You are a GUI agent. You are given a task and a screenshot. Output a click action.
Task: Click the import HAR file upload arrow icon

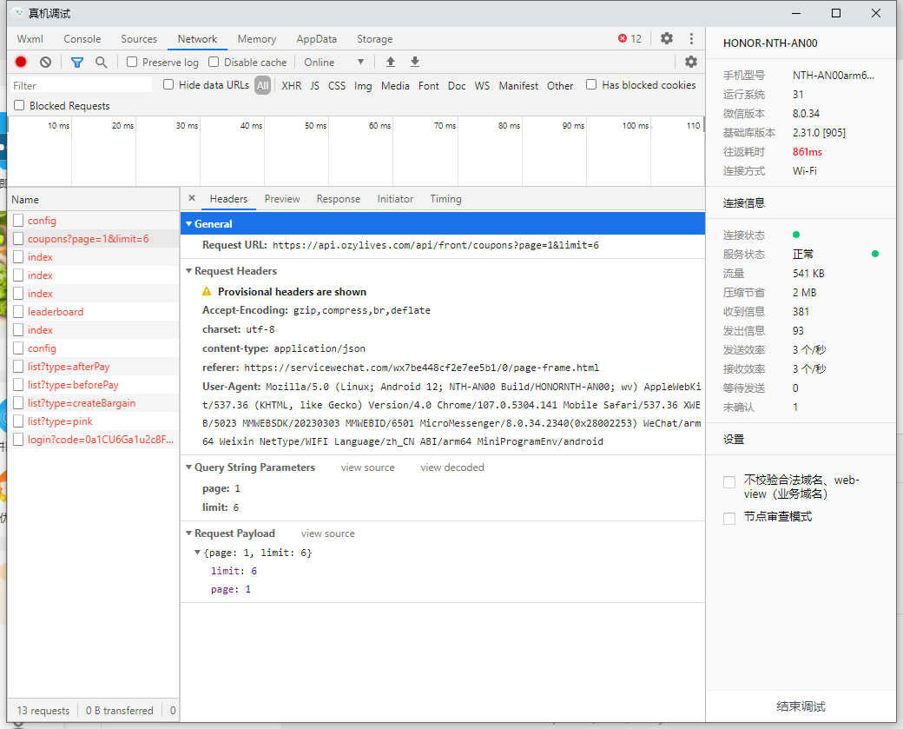pyautogui.click(x=391, y=62)
